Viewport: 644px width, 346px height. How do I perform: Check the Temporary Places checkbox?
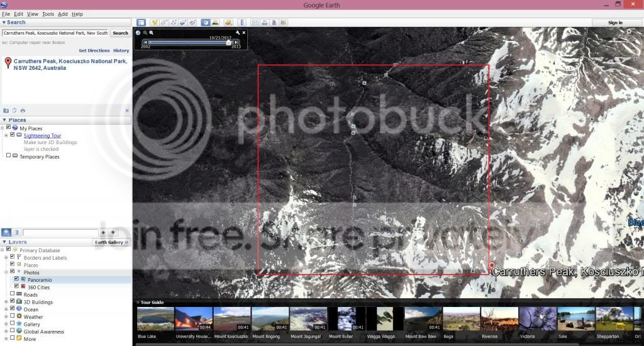(8, 157)
